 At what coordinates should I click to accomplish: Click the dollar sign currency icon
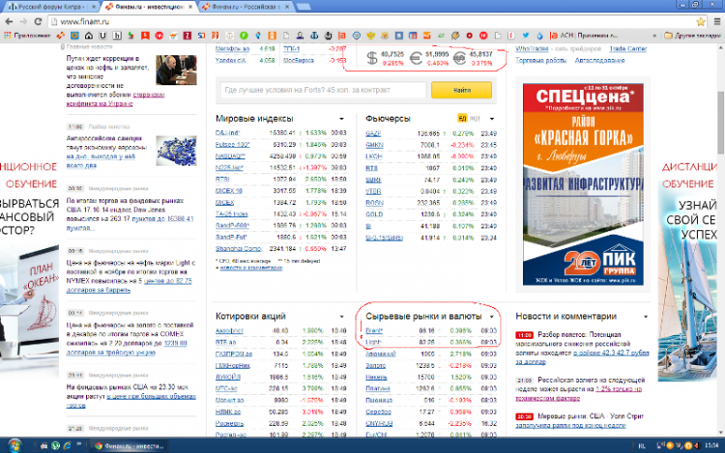[x=372, y=58]
